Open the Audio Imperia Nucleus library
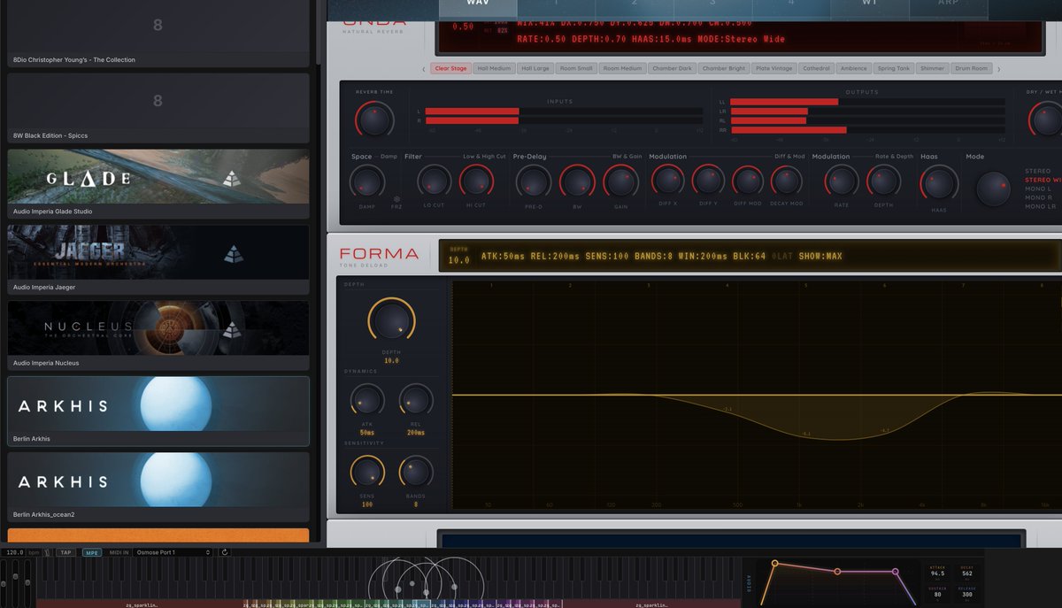Image resolution: width=1062 pixels, height=608 pixels. click(158, 335)
